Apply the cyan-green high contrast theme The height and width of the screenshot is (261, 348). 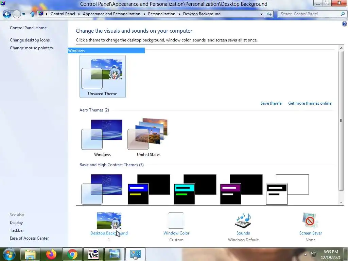pyautogui.click(x=195, y=189)
